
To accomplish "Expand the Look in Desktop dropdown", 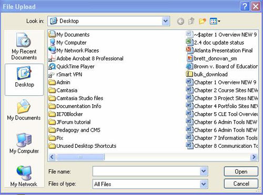I will click(x=165, y=21).
